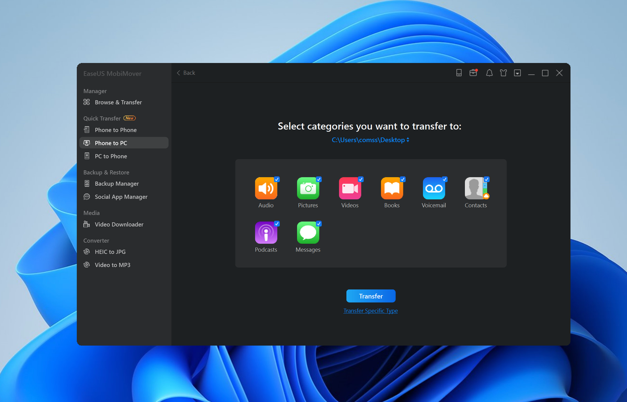Viewport: 627px width, 402px height.
Task: Click the Video Downloader sidebar icon
Action: pyautogui.click(x=87, y=224)
